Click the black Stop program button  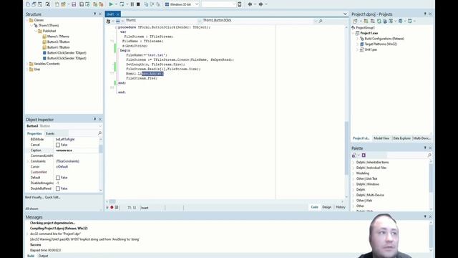click(138, 4)
